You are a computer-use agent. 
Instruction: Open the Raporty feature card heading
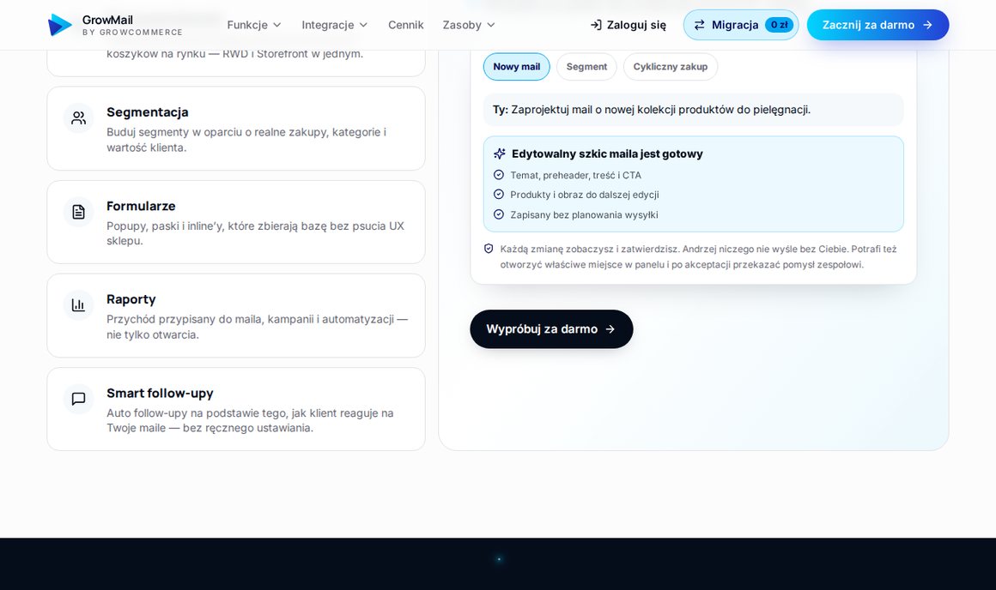pyautogui.click(x=131, y=299)
